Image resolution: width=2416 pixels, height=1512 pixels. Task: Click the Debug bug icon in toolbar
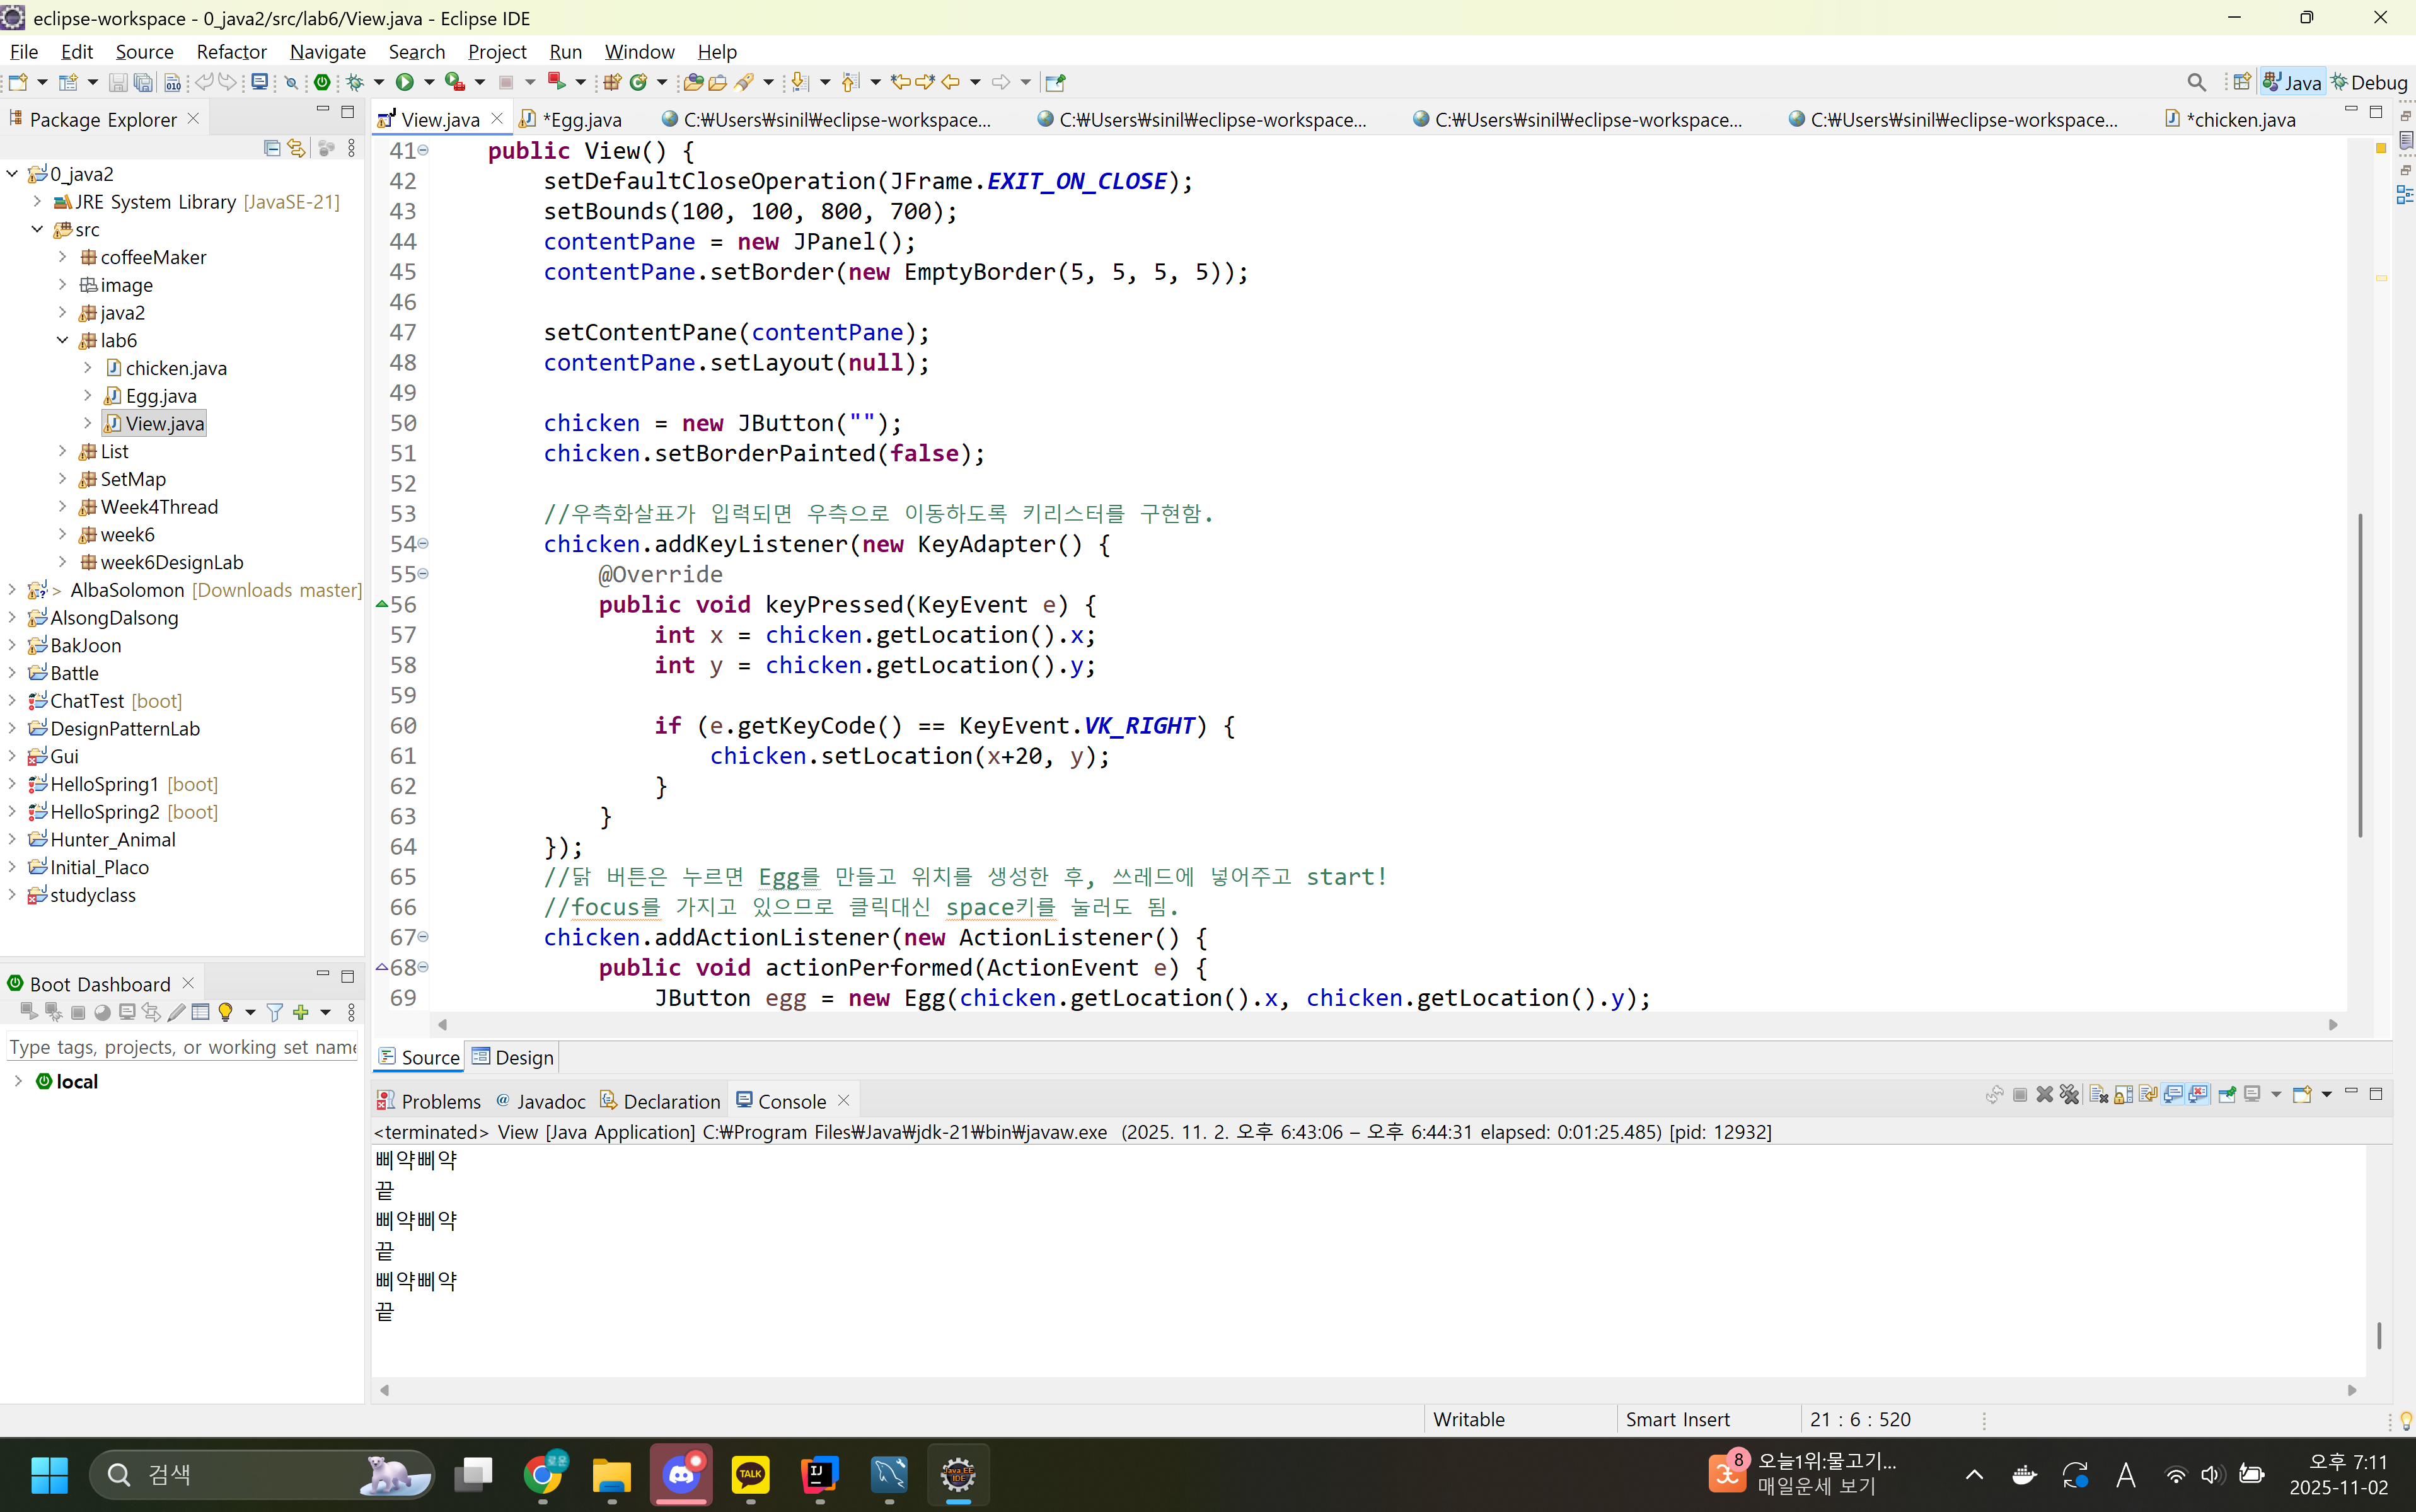point(354,82)
